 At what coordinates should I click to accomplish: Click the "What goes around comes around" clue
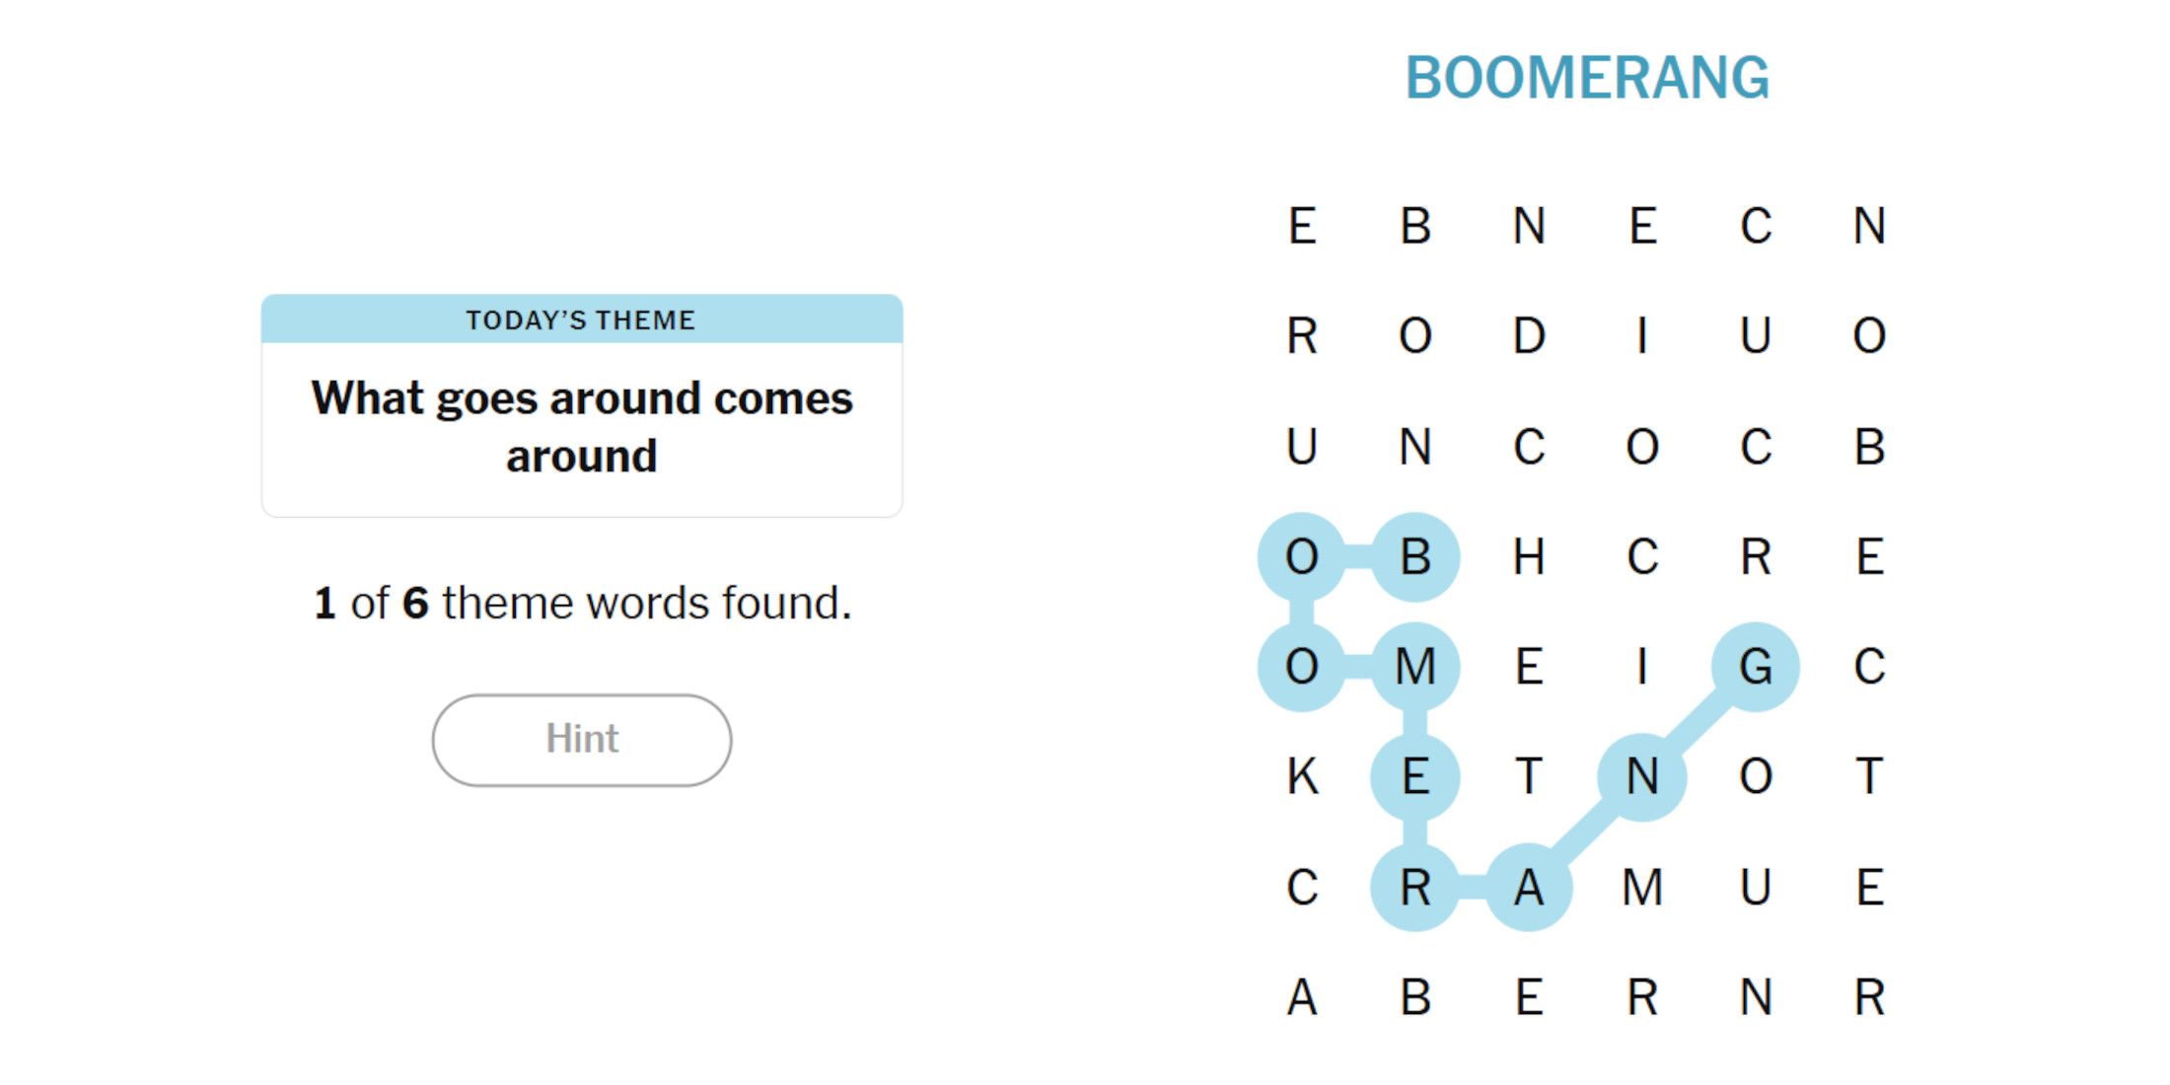click(581, 427)
